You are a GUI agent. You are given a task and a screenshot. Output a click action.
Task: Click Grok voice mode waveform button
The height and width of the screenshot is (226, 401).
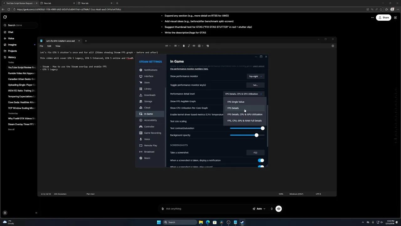pos(279,209)
